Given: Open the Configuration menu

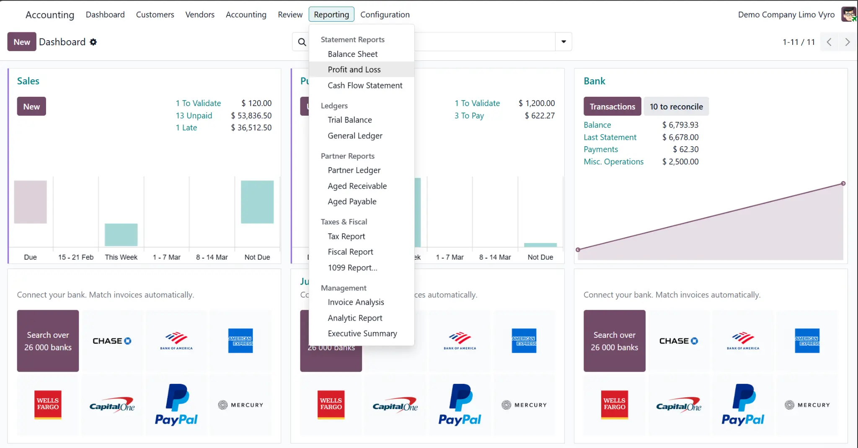Looking at the screenshot, I should (385, 14).
